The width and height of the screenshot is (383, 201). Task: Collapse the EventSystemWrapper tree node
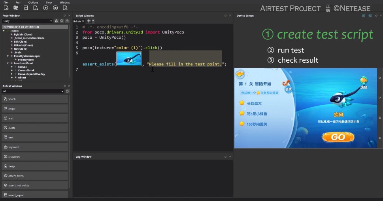point(8,56)
